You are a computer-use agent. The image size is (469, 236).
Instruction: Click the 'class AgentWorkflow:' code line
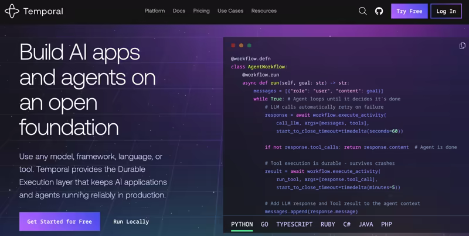click(259, 67)
